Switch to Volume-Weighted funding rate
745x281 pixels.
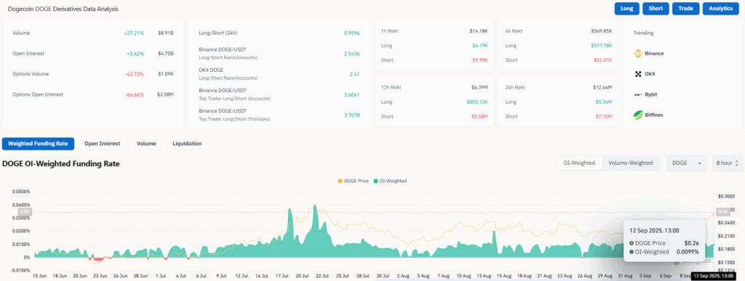pyautogui.click(x=631, y=163)
